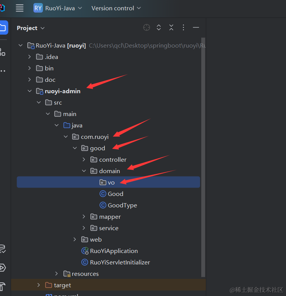Click the Expand Selected arrows icon
286x296 pixels.
(159, 27)
